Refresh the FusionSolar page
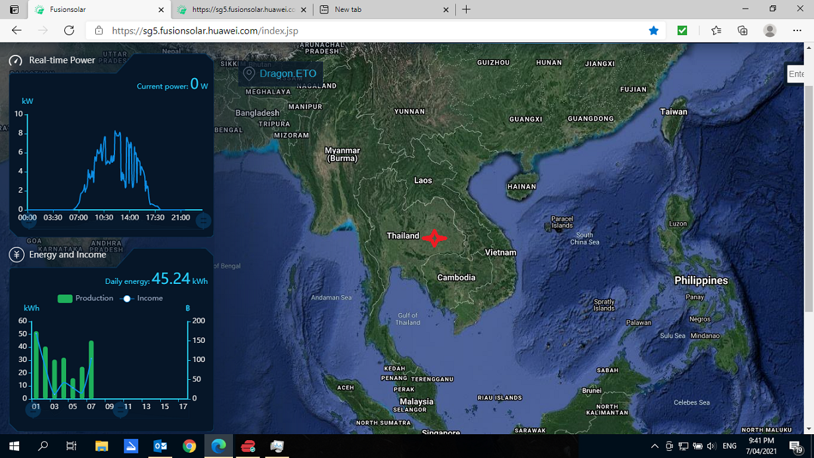 tap(69, 30)
